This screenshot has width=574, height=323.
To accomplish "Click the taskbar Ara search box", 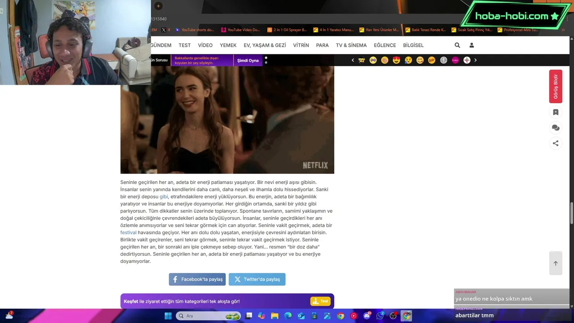I will coord(209,316).
